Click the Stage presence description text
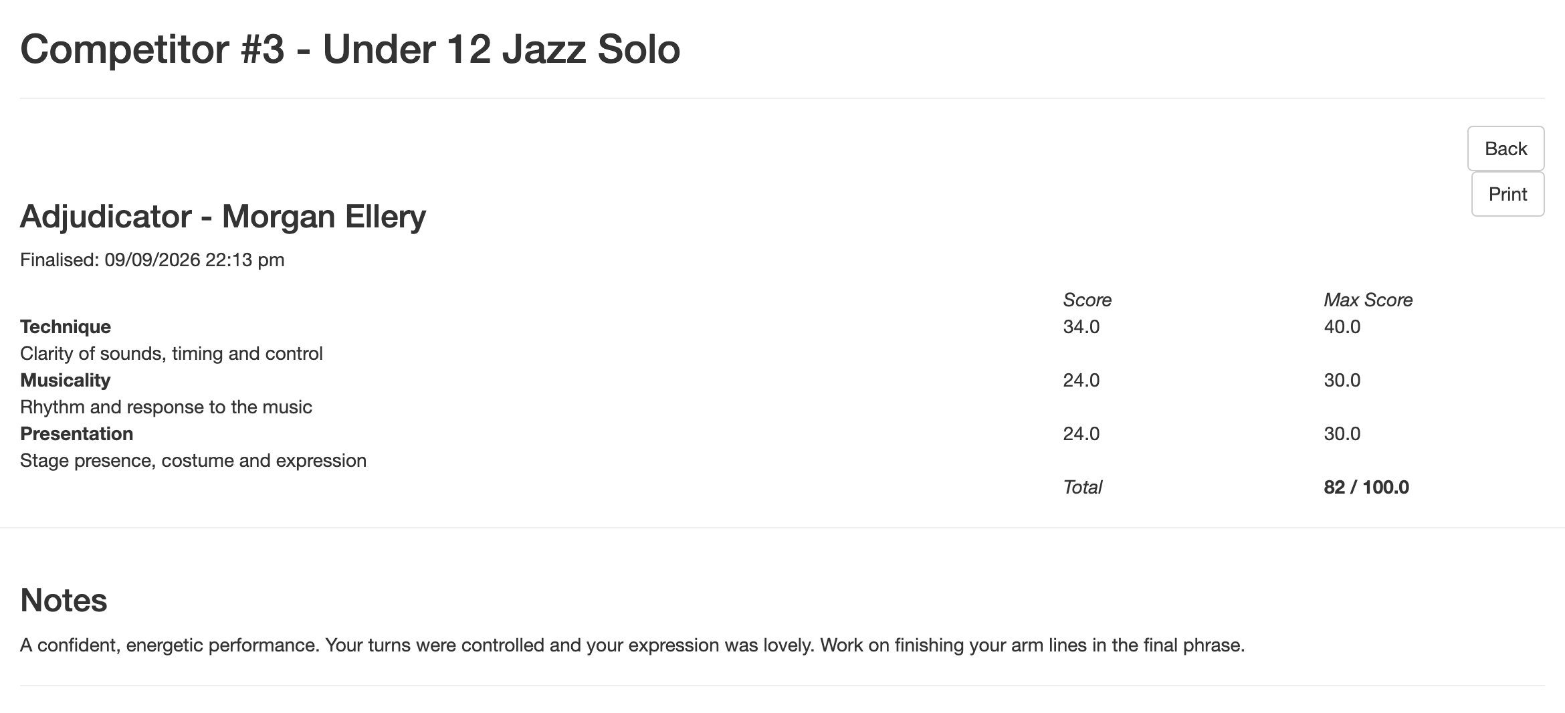 (x=193, y=460)
